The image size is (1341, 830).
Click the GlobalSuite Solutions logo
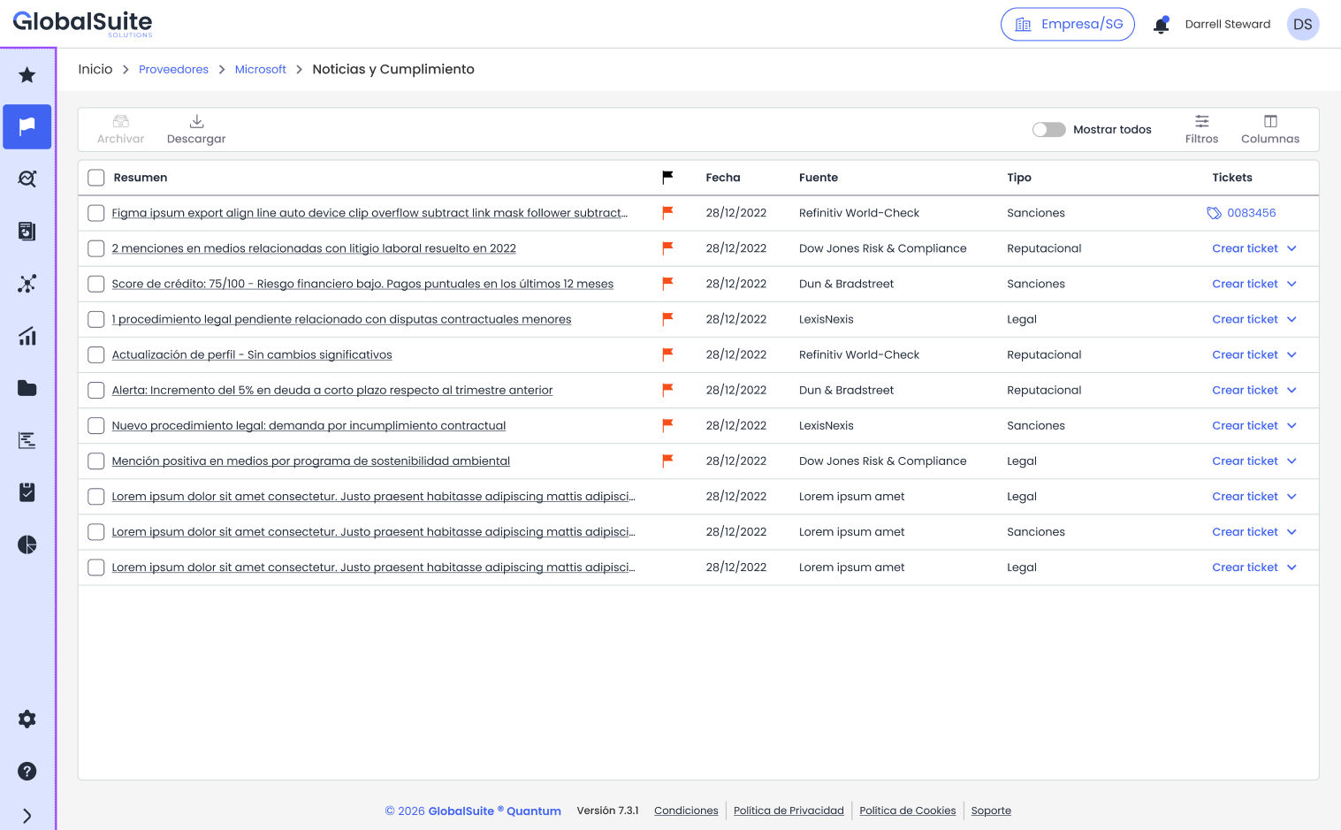pos(82,24)
